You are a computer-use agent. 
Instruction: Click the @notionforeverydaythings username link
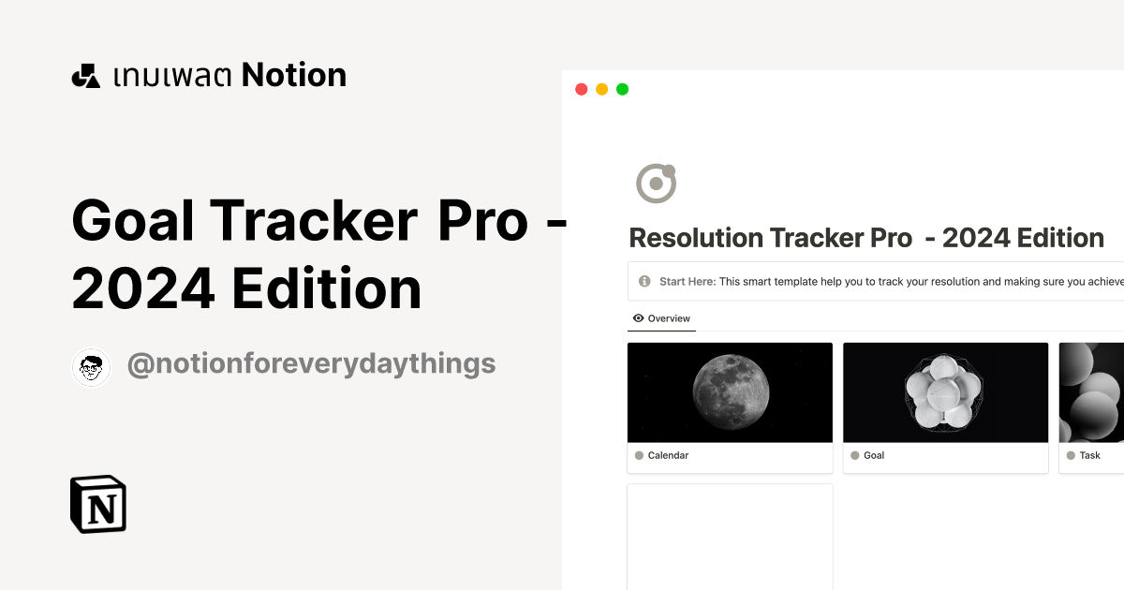click(313, 363)
